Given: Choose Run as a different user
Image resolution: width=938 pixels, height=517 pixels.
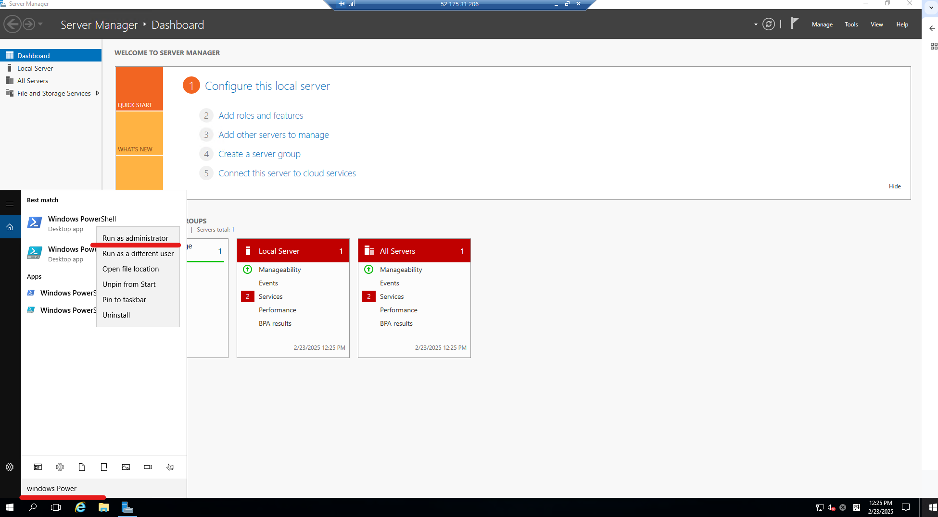Looking at the screenshot, I should tap(138, 254).
